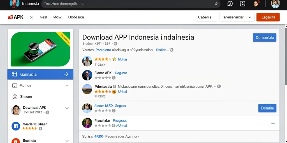
Task: Expand the Sepincia chevron
Action: click(67, 141)
